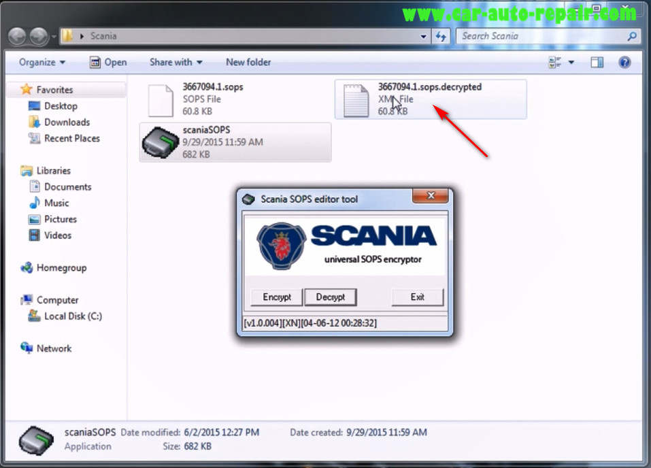Image resolution: width=651 pixels, height=468 pixels.
Task: Click the Libraries icon in sidebar
Action: point(27,171)
